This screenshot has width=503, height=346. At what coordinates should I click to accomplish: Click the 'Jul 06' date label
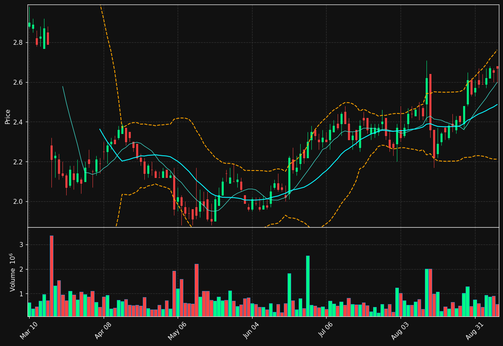326,330
